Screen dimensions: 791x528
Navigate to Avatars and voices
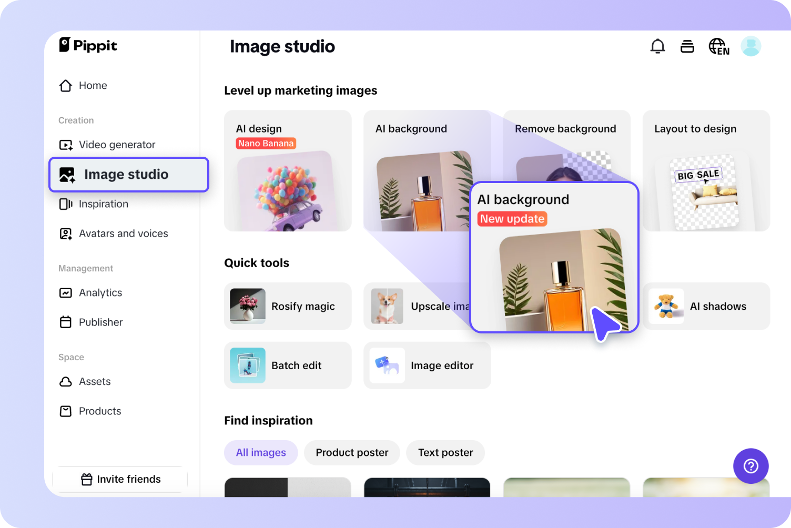tap(123, 233)
